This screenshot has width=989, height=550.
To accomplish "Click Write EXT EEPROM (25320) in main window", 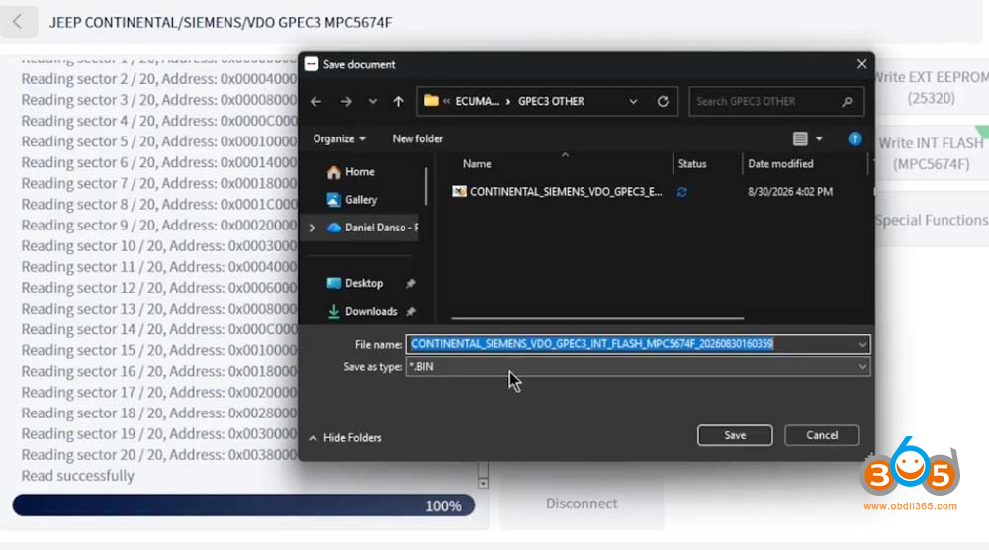I will pos(931,88).
